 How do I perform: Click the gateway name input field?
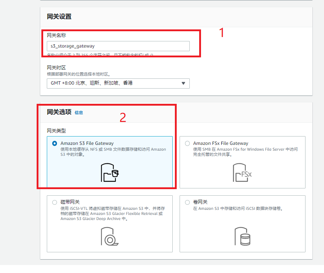coord(118,46)
